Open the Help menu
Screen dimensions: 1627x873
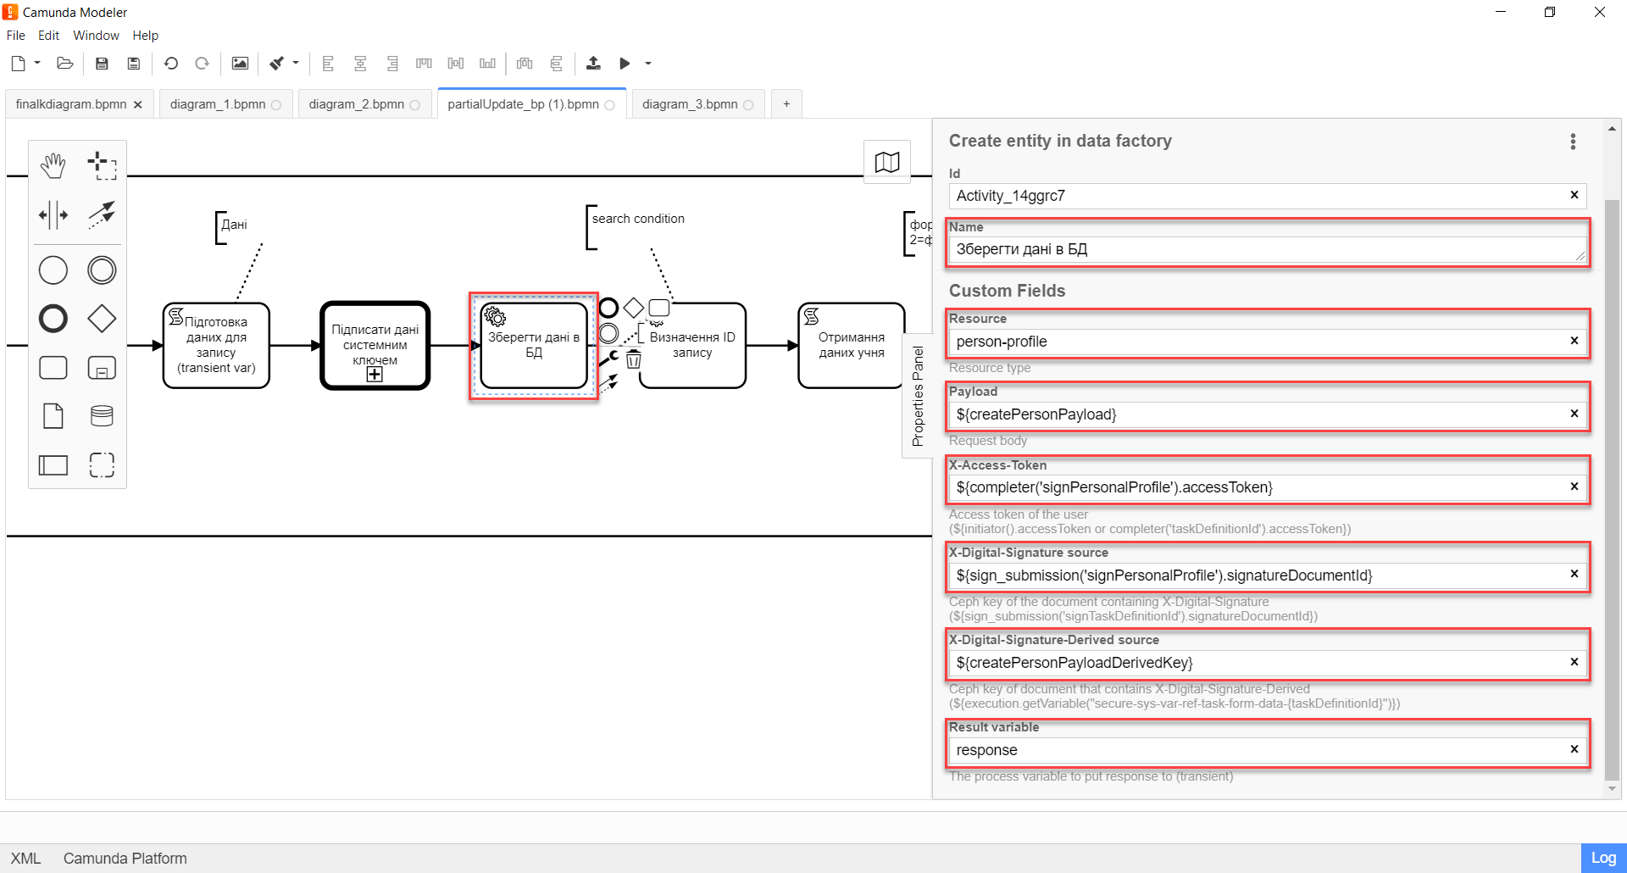click(x=145, y=36)
